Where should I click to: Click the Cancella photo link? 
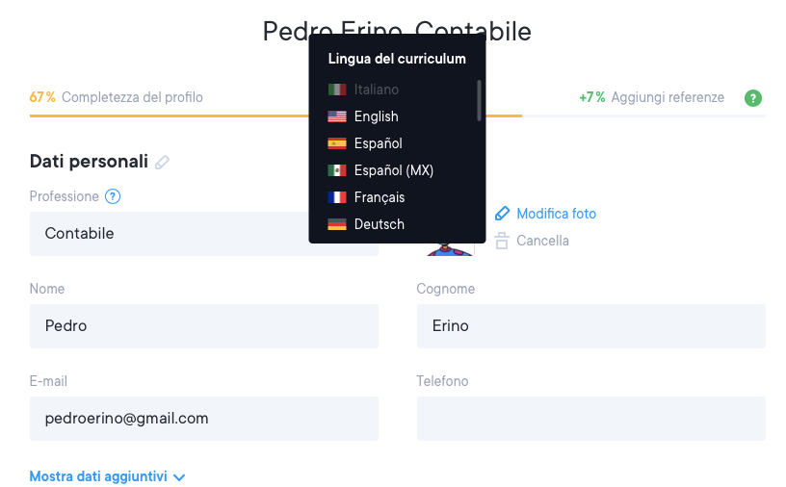tap(542, 241)
